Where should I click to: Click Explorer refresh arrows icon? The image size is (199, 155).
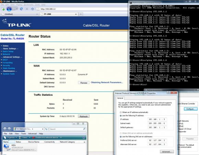46,129
